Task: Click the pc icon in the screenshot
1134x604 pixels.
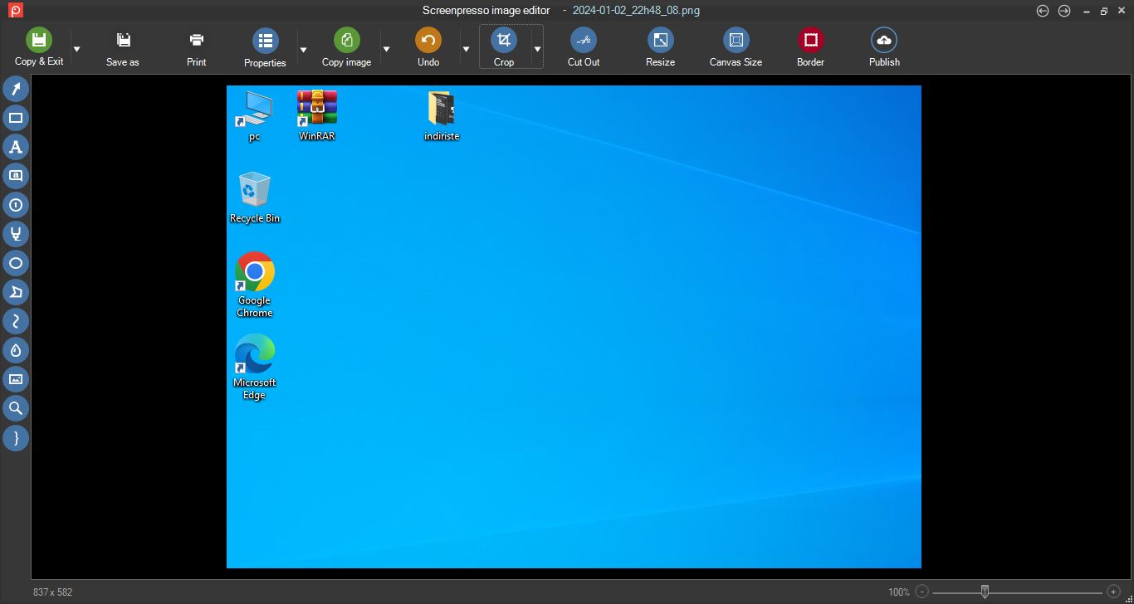Action: pyautogui.click(x=254, y=115)
